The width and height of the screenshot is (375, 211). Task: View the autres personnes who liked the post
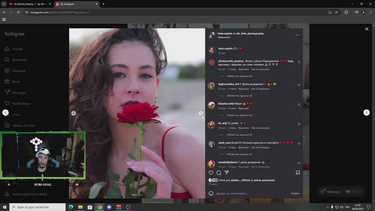264,180
